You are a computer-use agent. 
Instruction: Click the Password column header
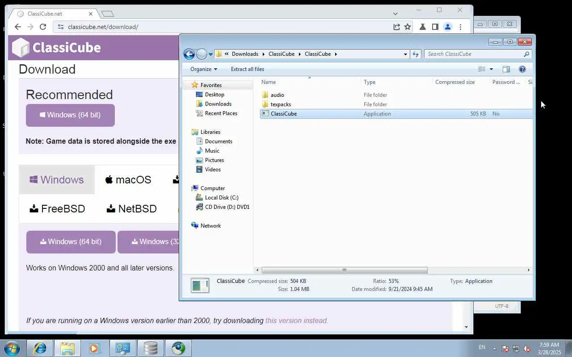(507, 82)
